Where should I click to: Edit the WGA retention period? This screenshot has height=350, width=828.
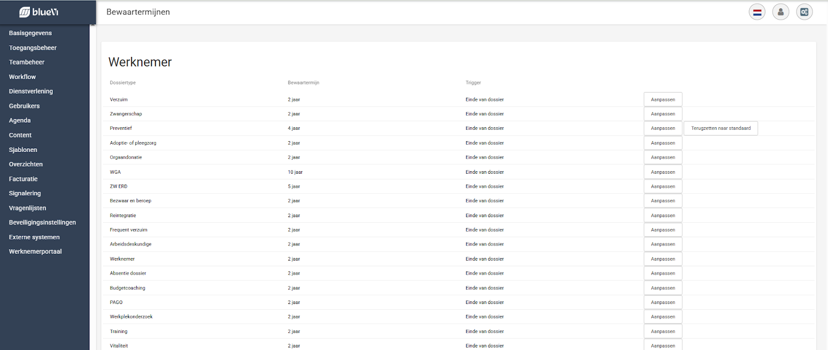point(662,172)
